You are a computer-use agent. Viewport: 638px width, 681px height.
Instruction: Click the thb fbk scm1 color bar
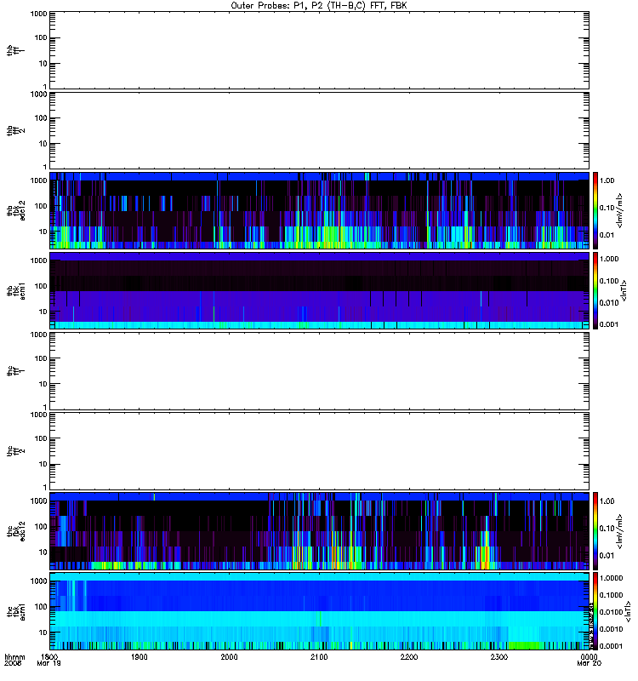tap(595, 290)
